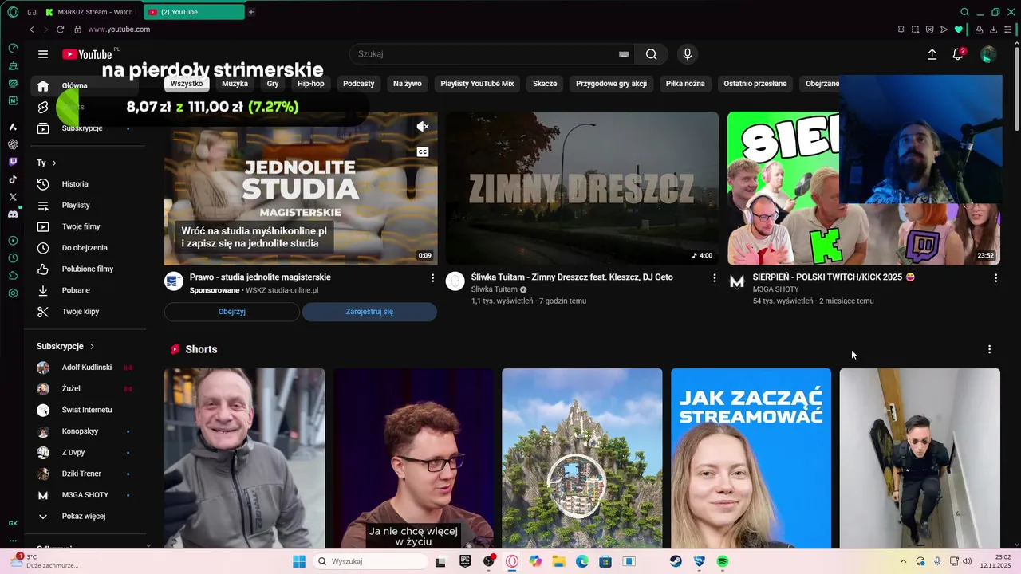This screenshot has width=1021, height=574.
Task: Open X (Twitter) in Opera GX sidebar
Action: click(13, 197)
